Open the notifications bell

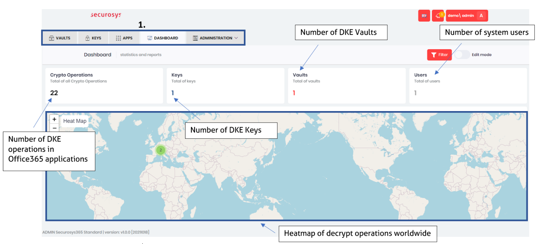point(437,16)
